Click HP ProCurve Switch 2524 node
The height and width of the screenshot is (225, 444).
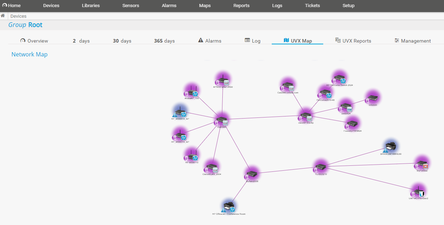(x=340, y=78)
